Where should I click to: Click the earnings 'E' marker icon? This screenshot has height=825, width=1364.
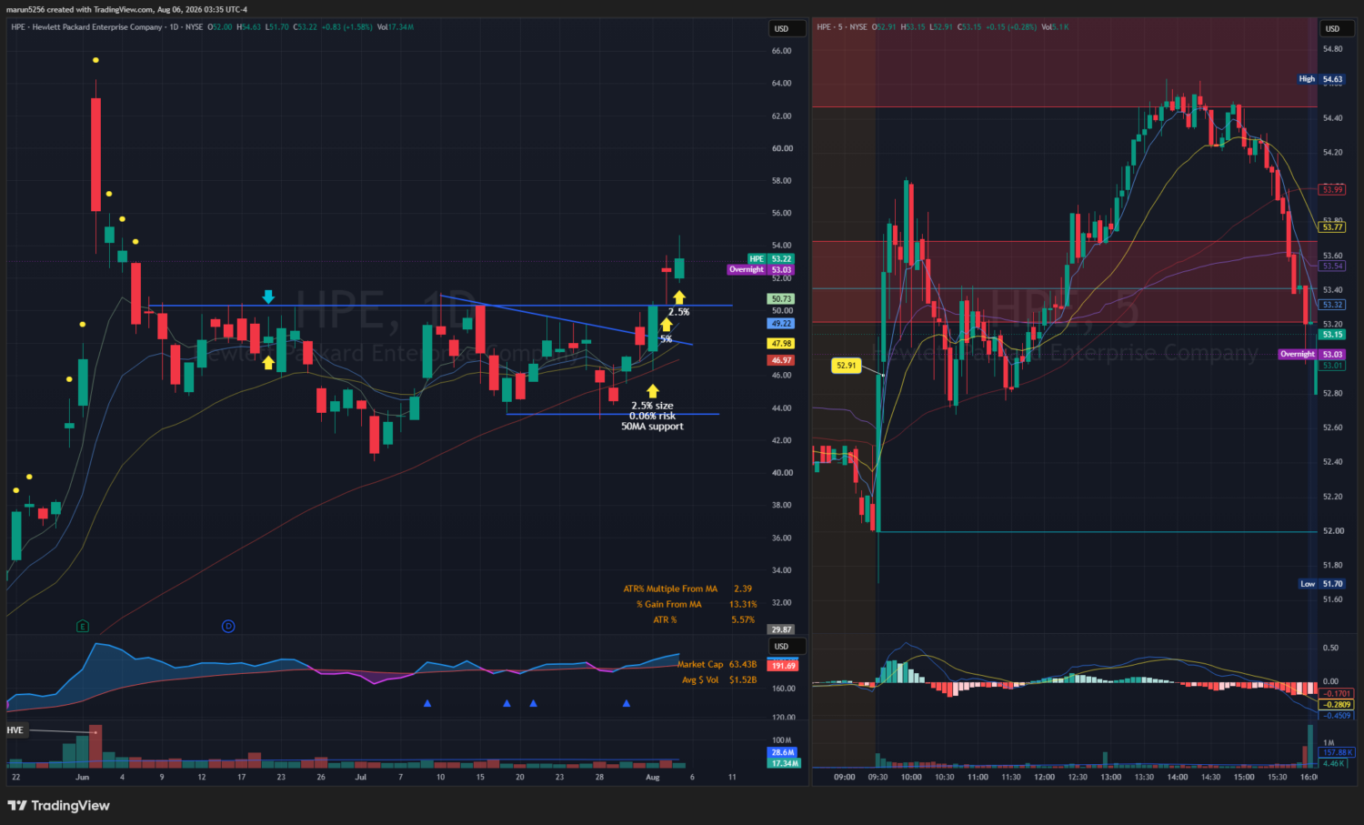[x=83, y=626]
